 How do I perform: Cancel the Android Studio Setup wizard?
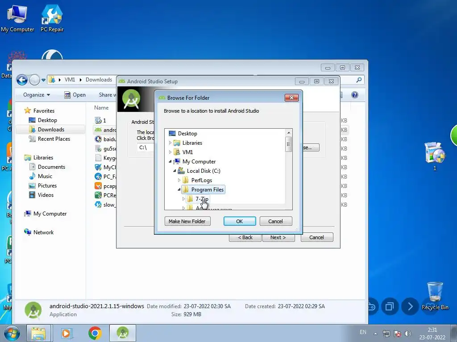tap(317, 237)
